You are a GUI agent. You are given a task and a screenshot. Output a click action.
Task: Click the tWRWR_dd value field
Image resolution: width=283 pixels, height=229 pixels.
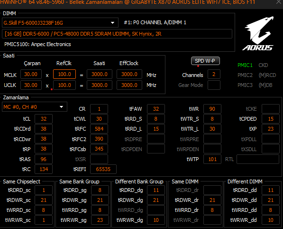(271, 220)
